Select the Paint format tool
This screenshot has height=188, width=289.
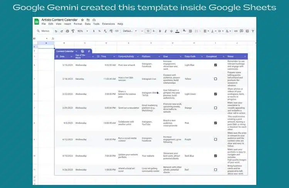click(73, 31)
